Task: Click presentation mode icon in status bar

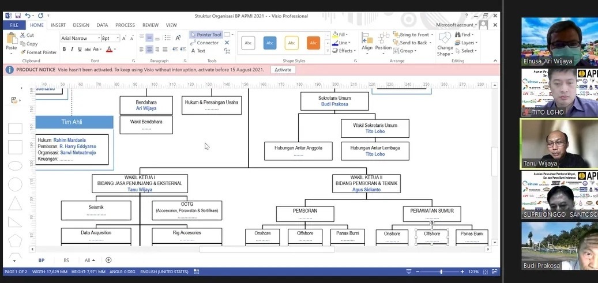Action: (x=409, y=271)
